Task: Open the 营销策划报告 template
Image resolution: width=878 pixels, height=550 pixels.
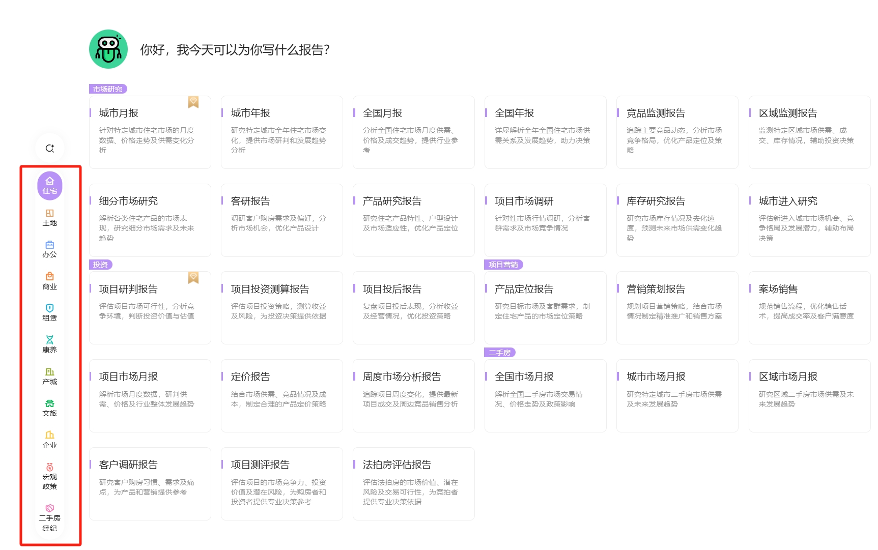Action: pyautogui.click(x=677, y=307)
